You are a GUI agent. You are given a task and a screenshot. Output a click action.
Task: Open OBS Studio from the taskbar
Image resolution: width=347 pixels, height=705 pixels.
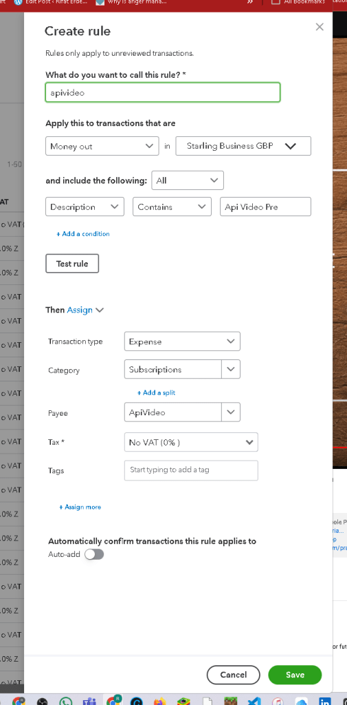[42, 700]
